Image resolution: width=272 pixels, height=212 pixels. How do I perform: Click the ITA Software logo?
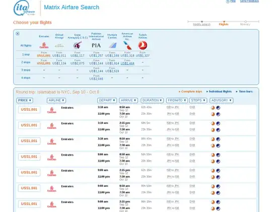(x=24, y=8)
